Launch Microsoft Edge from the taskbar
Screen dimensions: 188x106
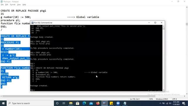[x=84, y=103]
